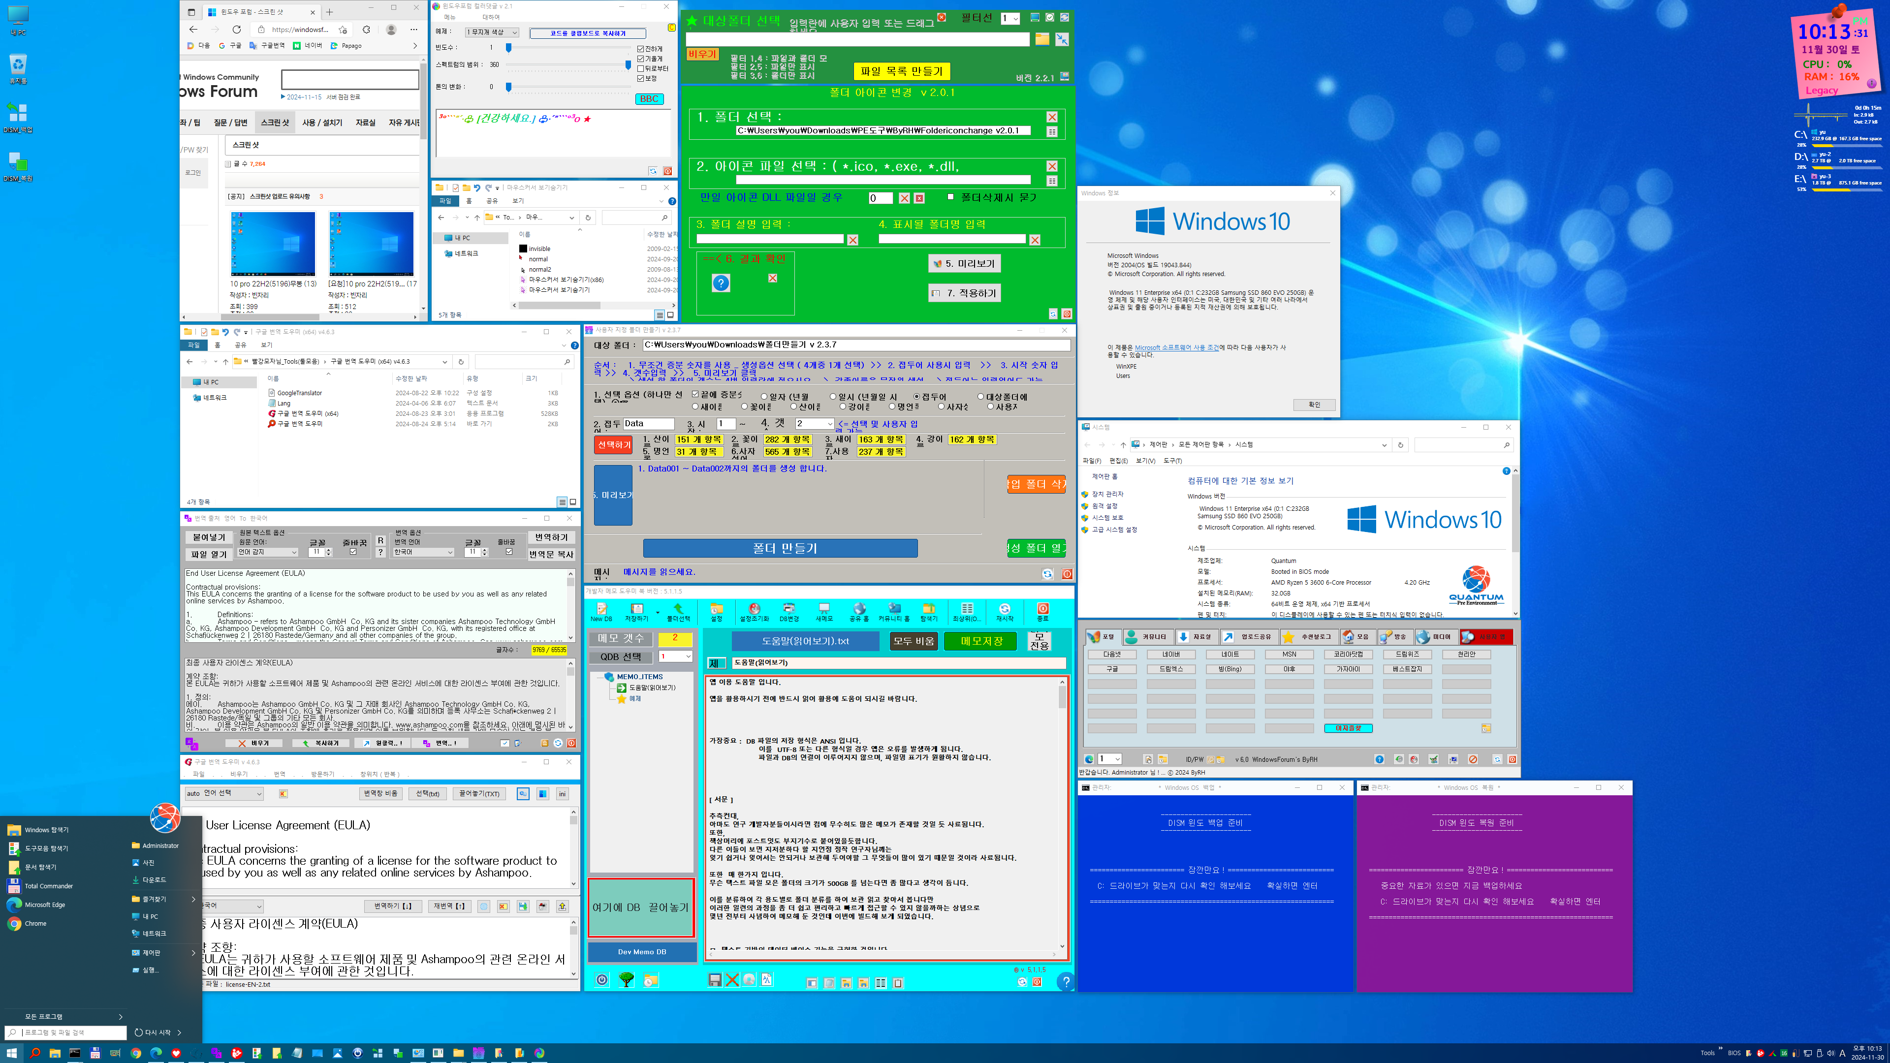Click red X beside 폴더 선택 path

tap(1052, 118)
